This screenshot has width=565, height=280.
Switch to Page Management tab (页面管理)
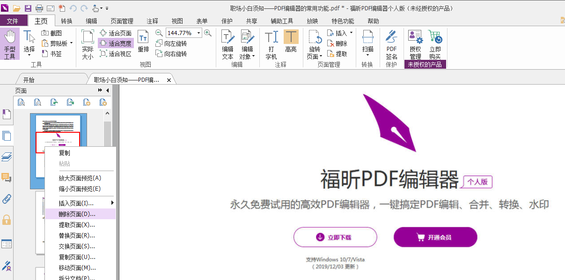[122, 21]
